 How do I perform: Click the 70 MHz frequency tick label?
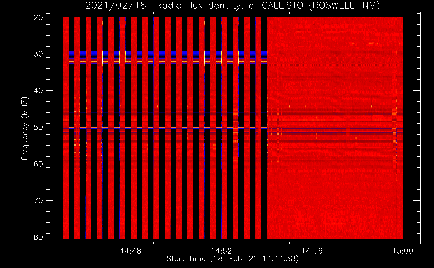pos(39,200)
